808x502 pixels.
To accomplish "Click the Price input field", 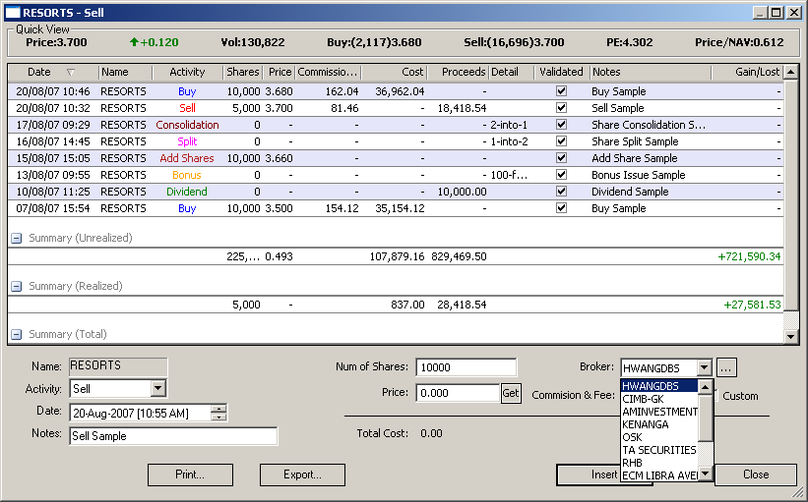I will click(458, 393).
